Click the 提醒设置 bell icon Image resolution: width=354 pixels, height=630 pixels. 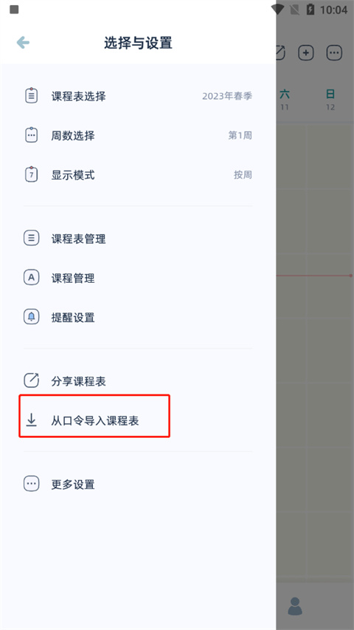[31, 317]
